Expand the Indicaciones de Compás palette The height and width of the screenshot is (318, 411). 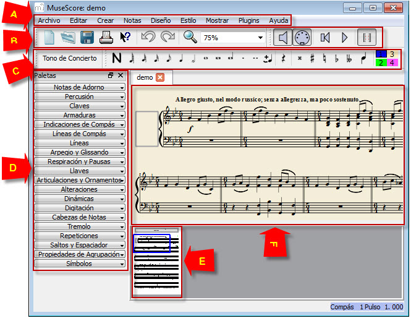80,124
